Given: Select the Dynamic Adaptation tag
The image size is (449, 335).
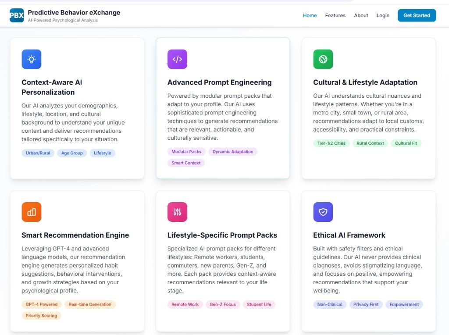Looking at the screenshot, I should [x=233, y=152].
